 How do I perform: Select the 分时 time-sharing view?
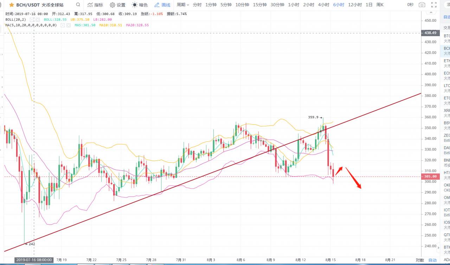(197, 5)
